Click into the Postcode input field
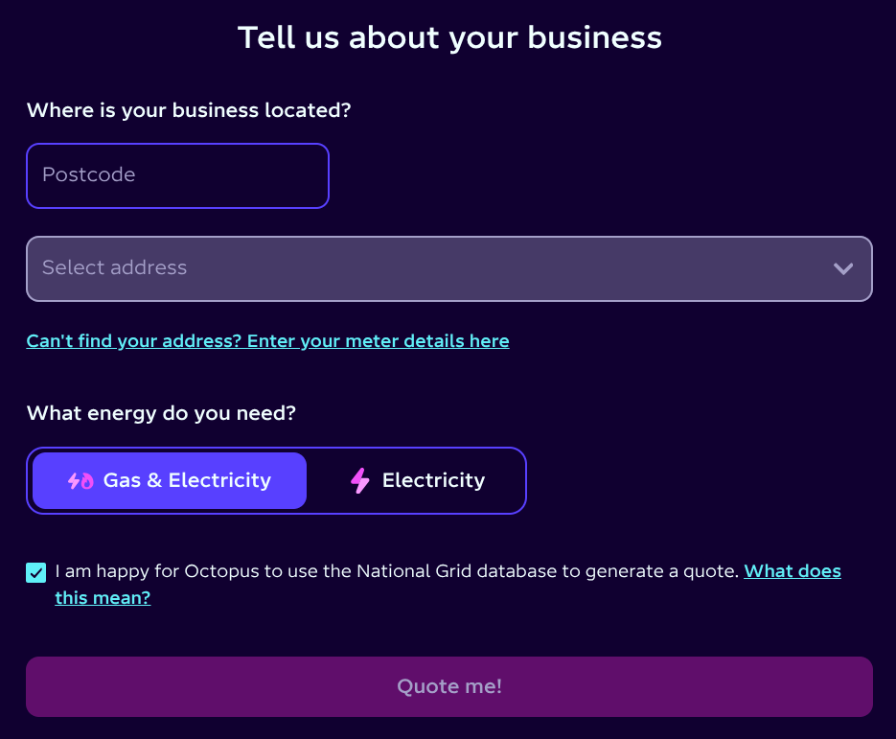Screen dimensions: 896x739 pyautogui.click(x=177, y=175)
